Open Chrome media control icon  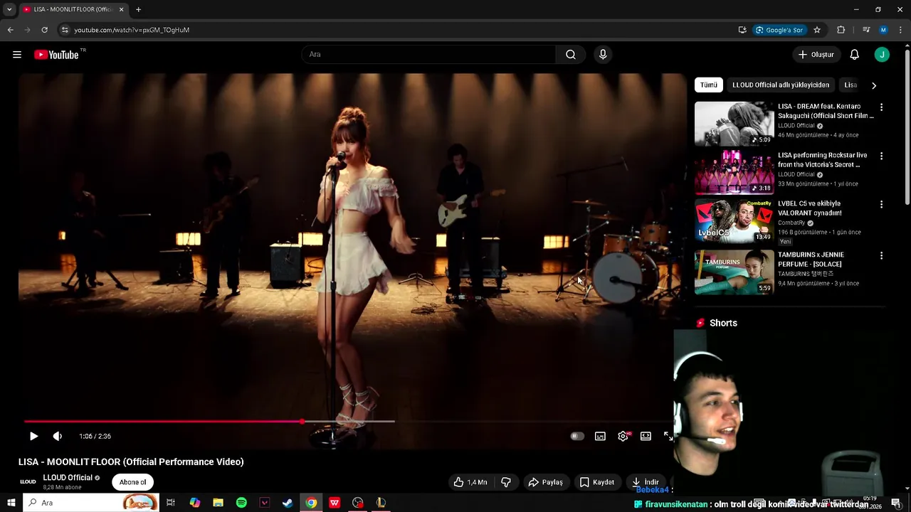pos(866,30)
